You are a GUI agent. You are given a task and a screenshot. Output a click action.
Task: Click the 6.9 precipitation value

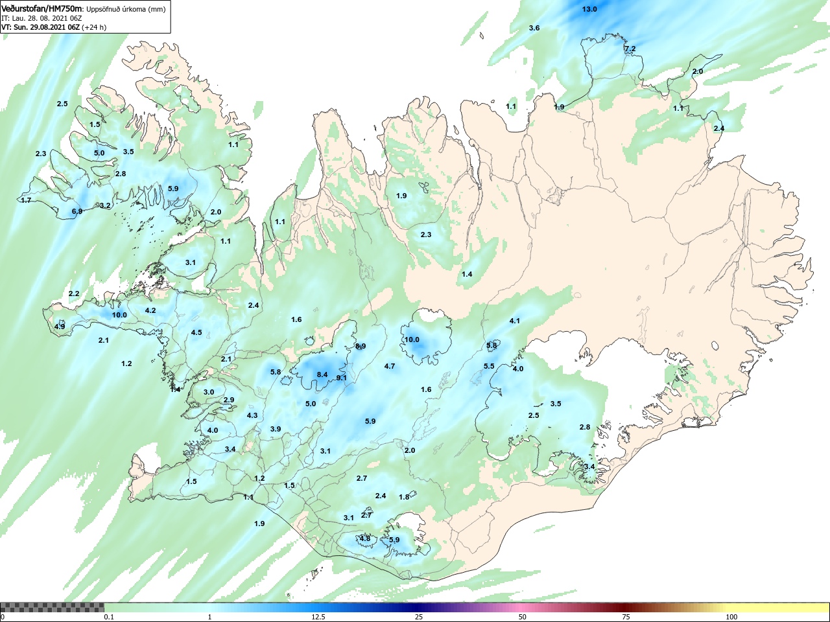click(77, 211)
